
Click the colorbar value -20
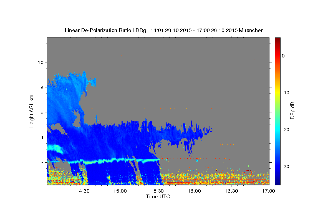pos(286,130)
